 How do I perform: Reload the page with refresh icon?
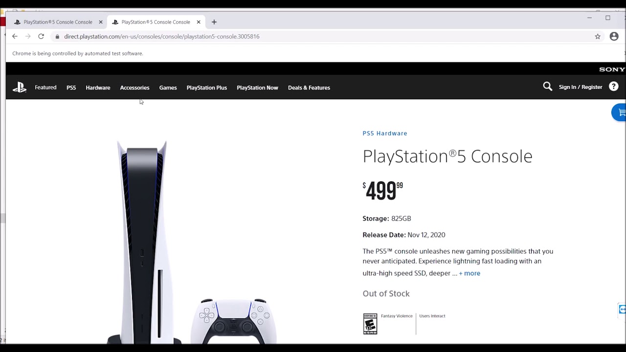tap(41, 36)
